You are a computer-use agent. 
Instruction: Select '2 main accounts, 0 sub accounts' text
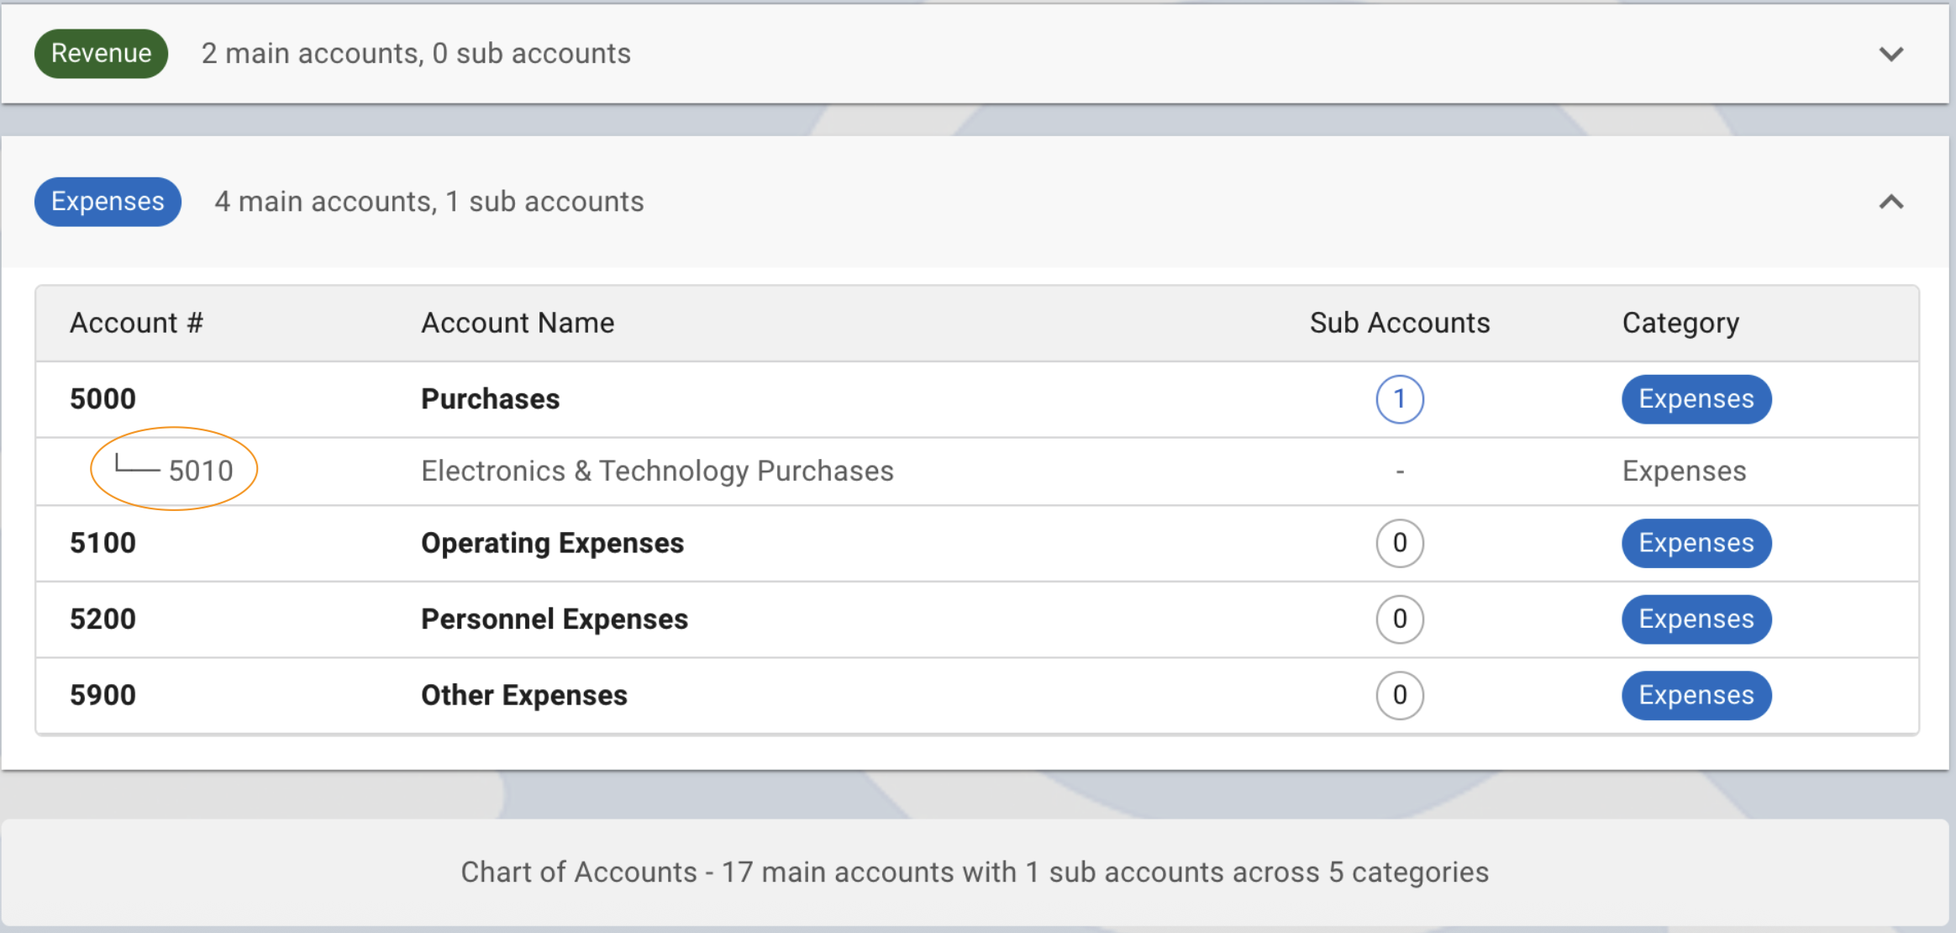coord(416,54)
